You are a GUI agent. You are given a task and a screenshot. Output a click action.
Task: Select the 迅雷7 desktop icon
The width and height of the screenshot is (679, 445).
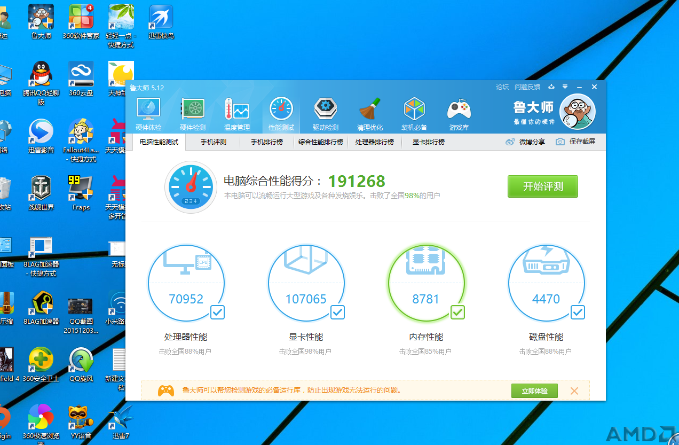(121, 422)
